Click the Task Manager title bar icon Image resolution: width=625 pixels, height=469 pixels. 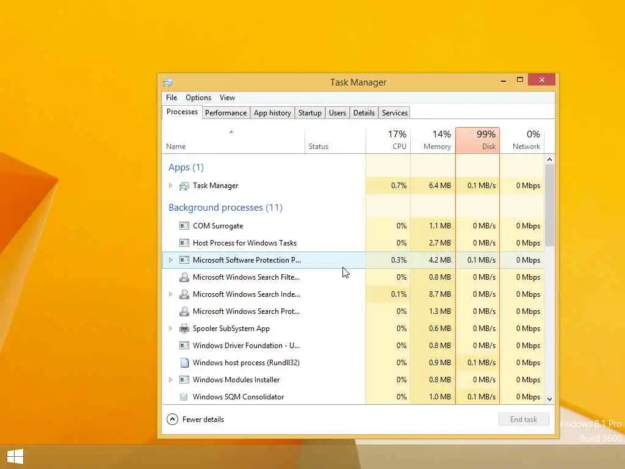(x=168, y=82)
